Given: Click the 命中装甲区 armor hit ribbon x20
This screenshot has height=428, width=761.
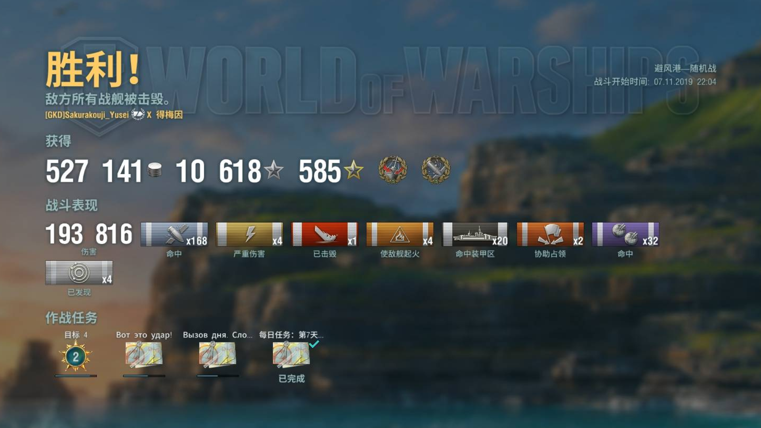Looking at the screenshot, I should pos(475,234).
